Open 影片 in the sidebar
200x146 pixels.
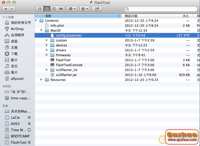11,60
